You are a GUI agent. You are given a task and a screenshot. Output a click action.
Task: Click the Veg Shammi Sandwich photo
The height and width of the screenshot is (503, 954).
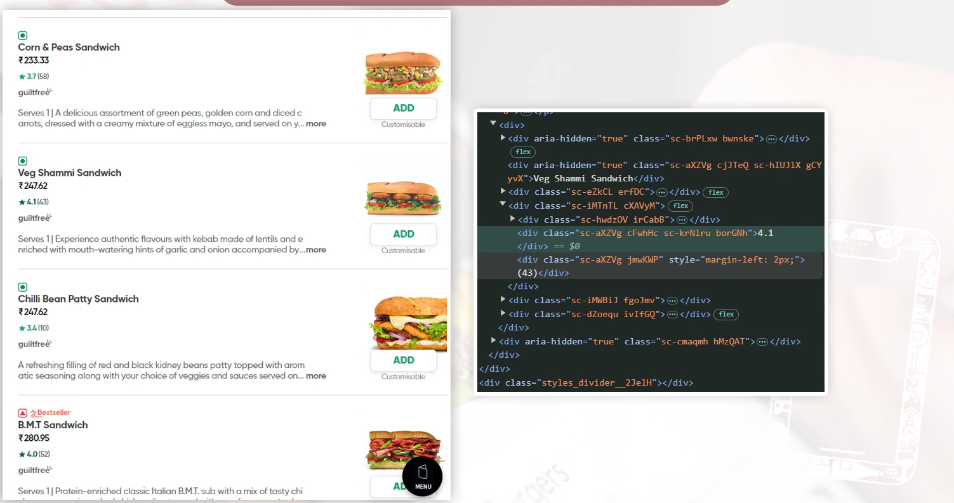tap(403, 197)
